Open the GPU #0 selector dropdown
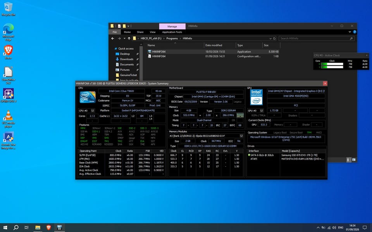The image size is (372, 232). pos(262,111)
